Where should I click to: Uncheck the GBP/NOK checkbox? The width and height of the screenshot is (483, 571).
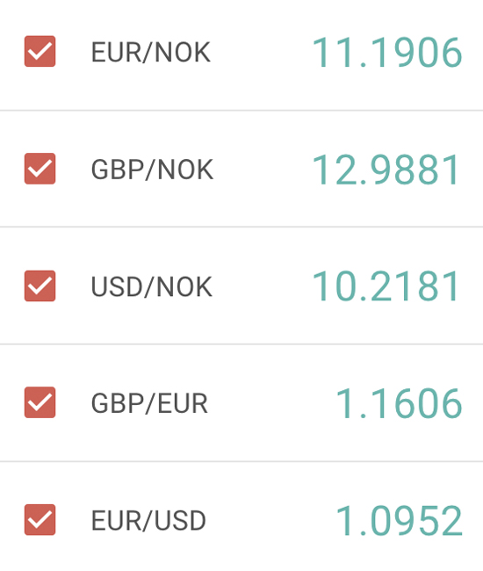(40, 169)
